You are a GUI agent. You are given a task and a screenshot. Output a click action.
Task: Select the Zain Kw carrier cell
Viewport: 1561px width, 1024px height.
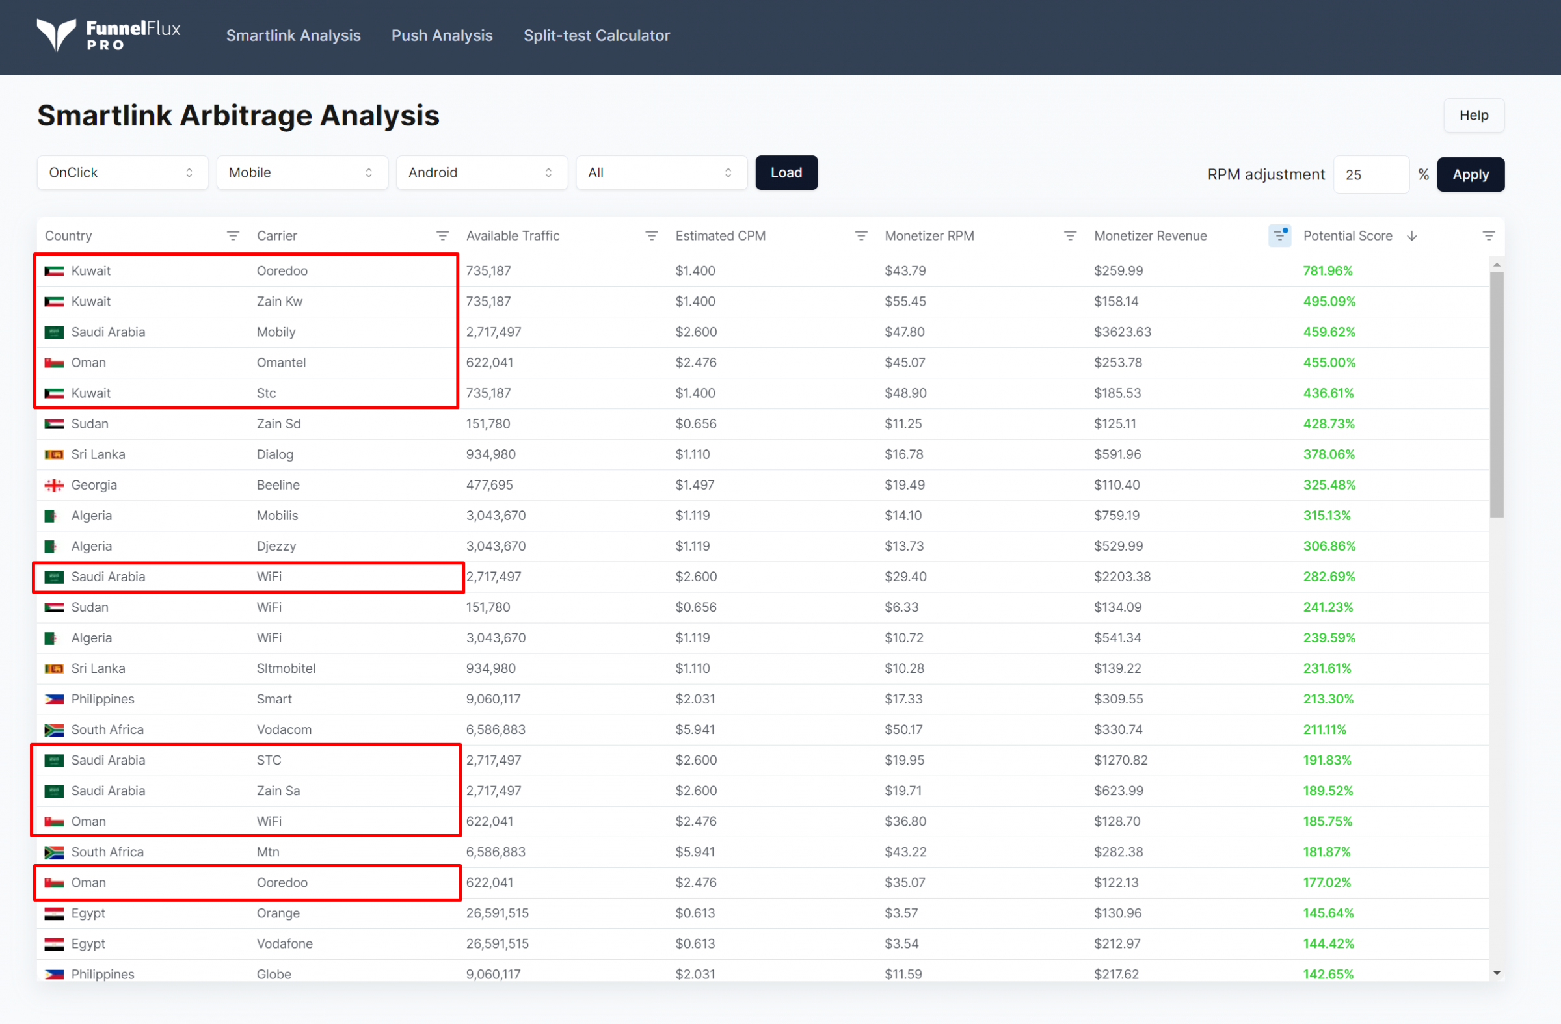coord(280,302)
